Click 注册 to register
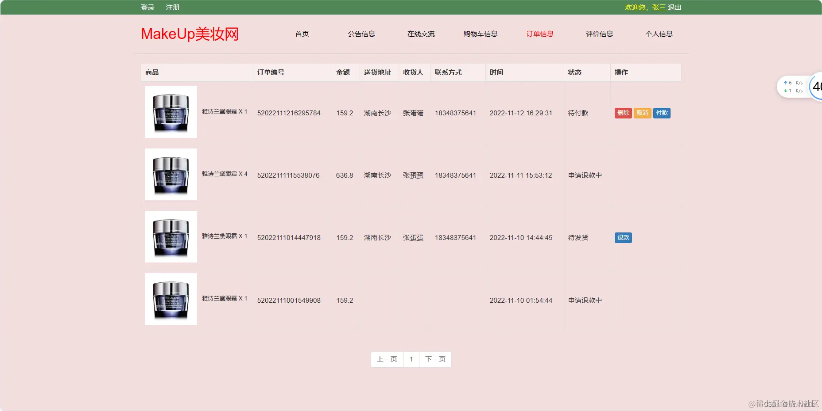The image size is (822, 411). [172, 7]
